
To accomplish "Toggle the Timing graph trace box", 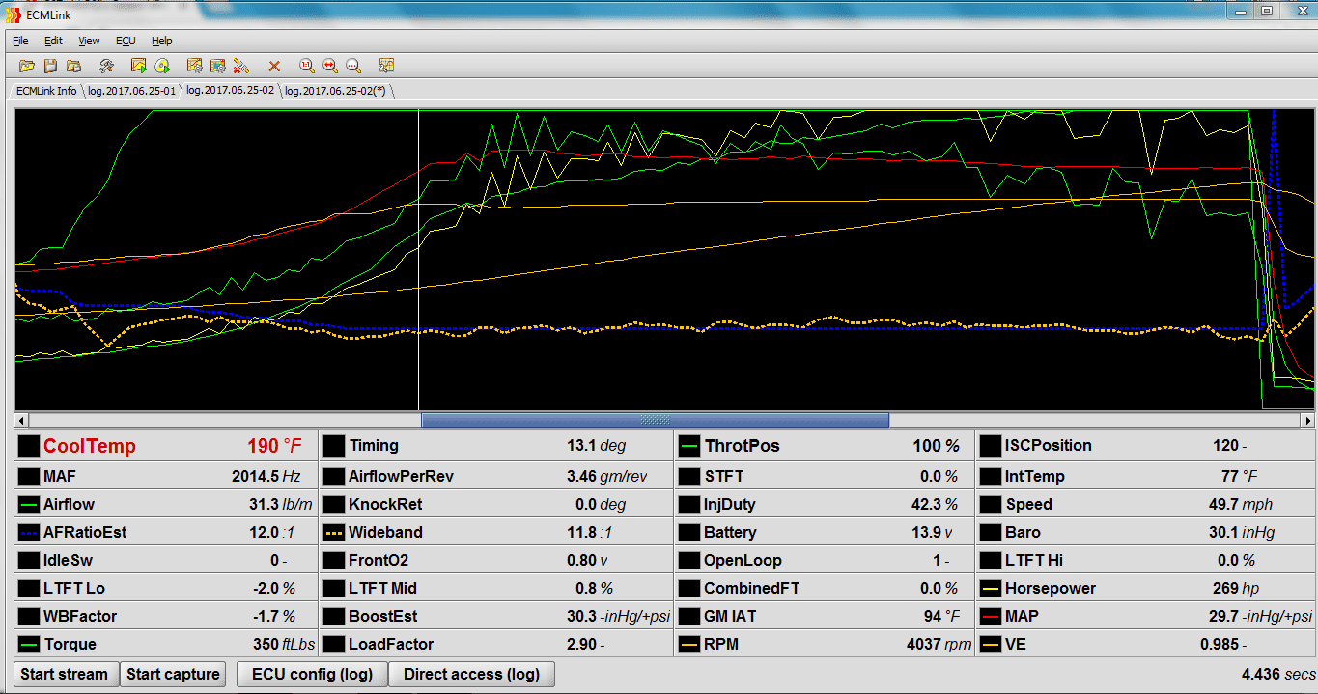I will 334,446.
